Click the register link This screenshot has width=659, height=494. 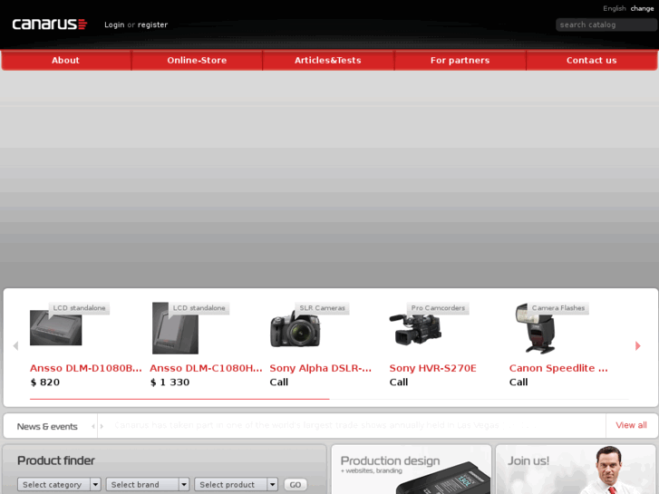click(x=152, y=24)
